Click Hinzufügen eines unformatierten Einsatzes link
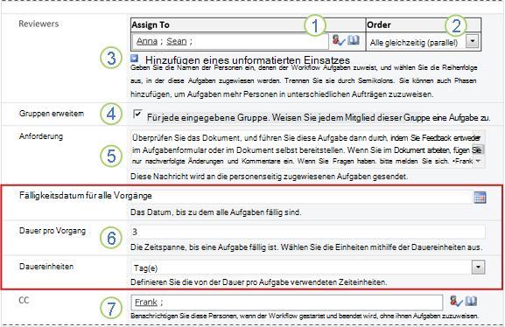The width and height of the screenshot is (505, 327). [248, 59]
